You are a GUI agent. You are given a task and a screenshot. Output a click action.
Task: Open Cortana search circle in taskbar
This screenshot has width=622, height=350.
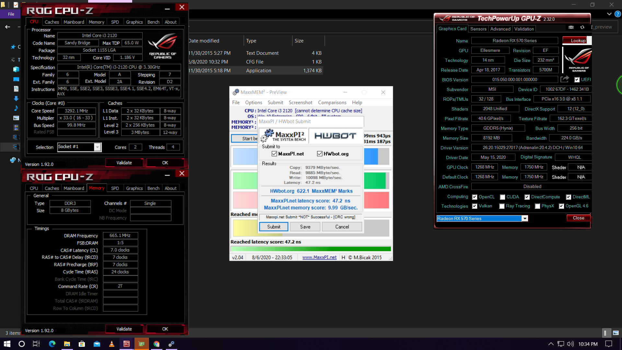click(x=22, y=344)
